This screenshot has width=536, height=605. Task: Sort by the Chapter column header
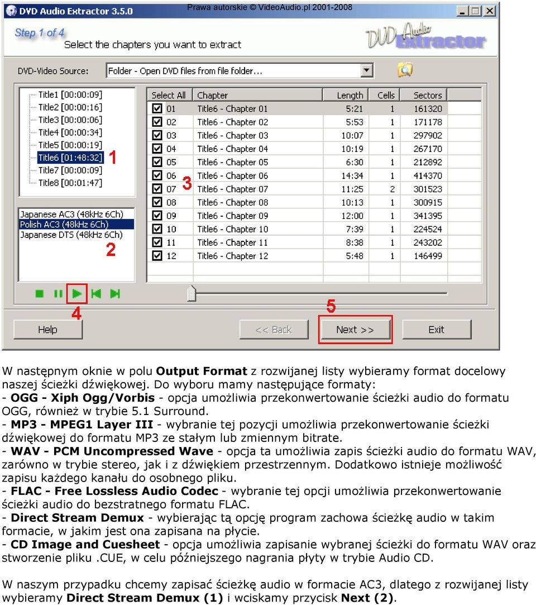pos(257,96)
